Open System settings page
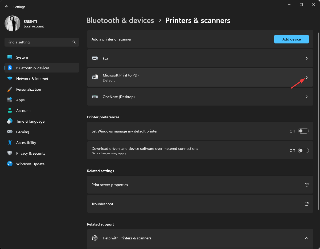Viewport: 320px width, 249px height. click(x=42, y=57)
